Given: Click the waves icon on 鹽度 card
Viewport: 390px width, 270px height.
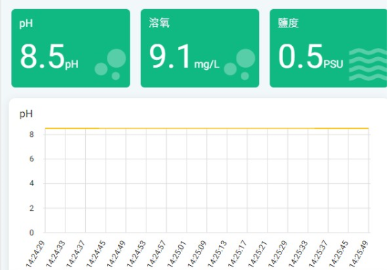Looking at the screenshot, I should click(368, 64).
